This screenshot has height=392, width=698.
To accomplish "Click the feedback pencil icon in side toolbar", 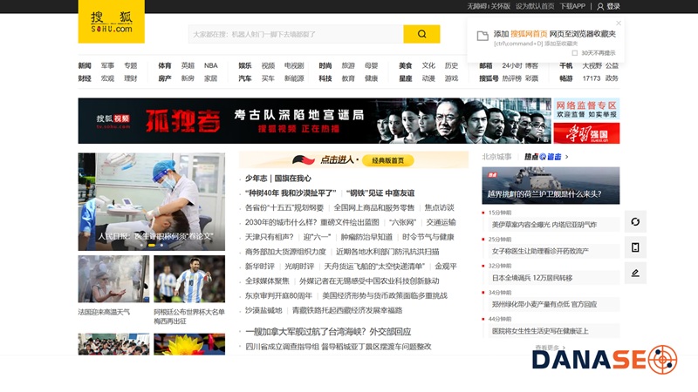I will click(635, 273).
